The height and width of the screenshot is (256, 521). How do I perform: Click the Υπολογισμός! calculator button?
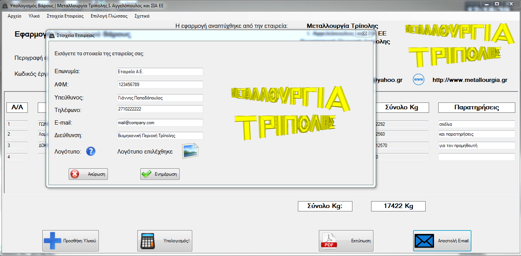[x=165, y=241]
